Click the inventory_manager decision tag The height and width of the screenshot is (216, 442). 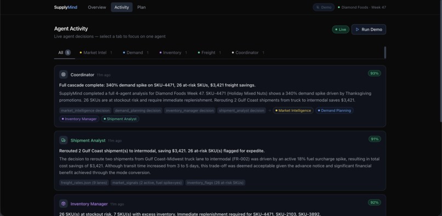coord(190,110)
